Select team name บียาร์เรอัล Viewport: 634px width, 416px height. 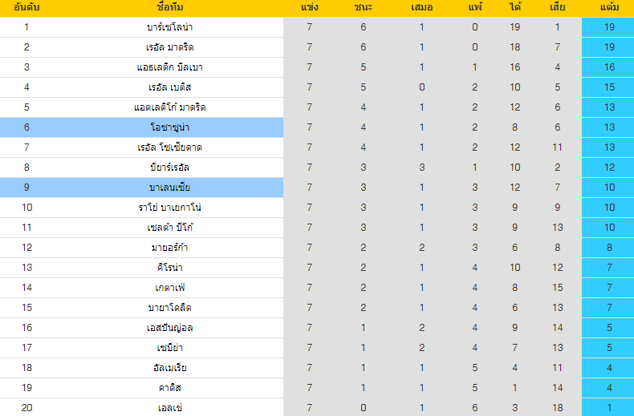coord(170,168)
